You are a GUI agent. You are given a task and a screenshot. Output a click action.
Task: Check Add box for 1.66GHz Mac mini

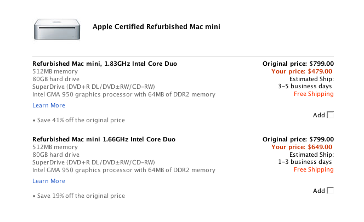pos(330,191)
